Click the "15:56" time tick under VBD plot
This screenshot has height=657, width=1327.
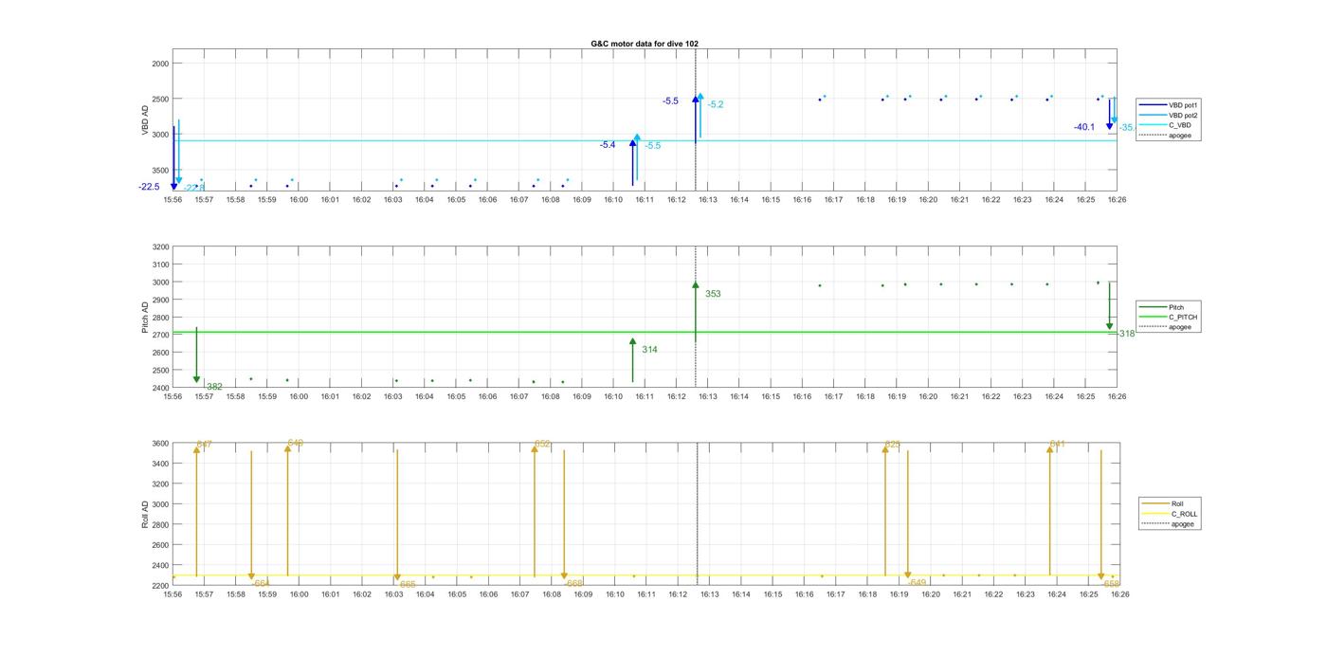(173, 200)
